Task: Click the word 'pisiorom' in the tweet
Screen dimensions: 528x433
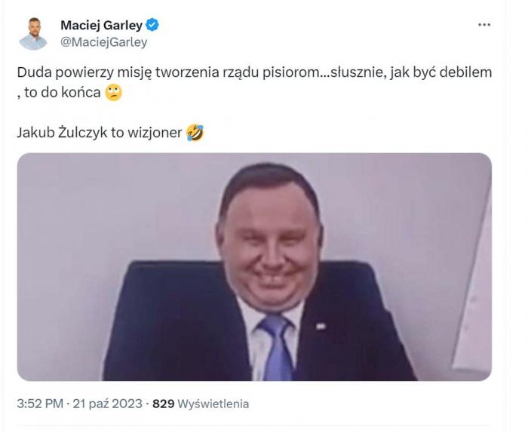Action: 290,72
